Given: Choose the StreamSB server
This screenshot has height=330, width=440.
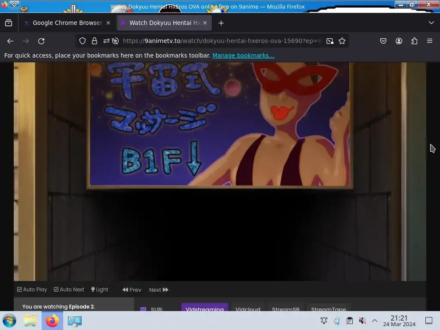Looking at the screenshot, I should click(286, 307).
